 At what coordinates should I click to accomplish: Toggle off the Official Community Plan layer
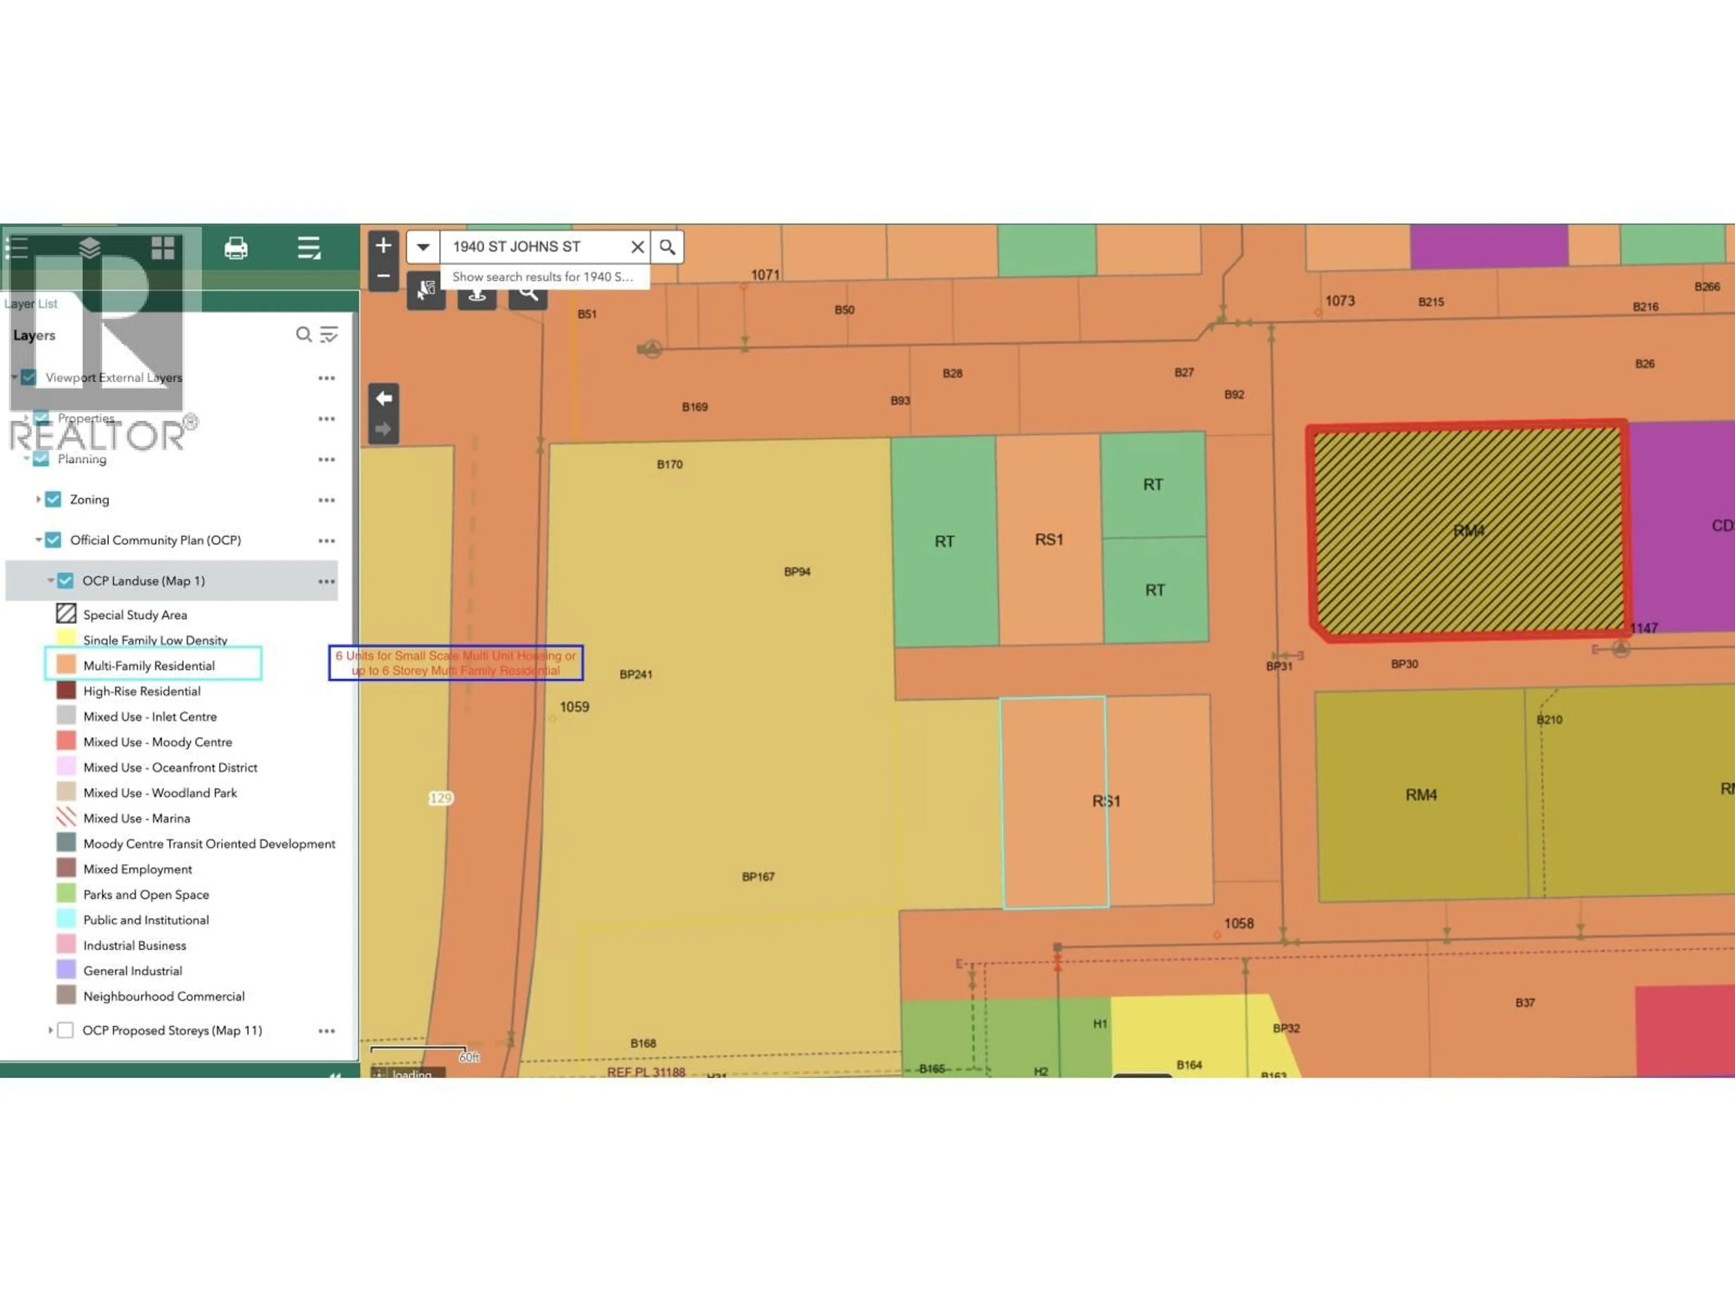click(x=52, y=540)
